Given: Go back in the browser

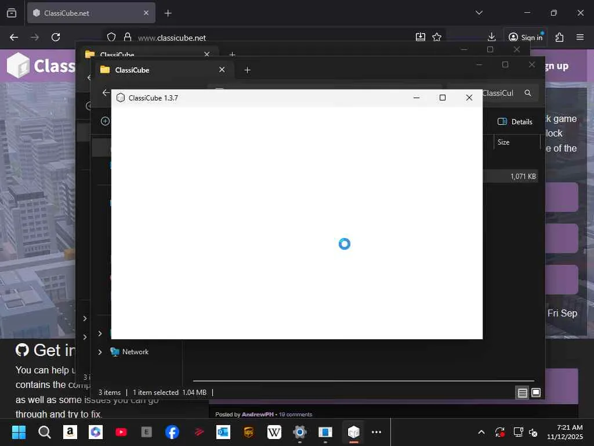Looking at the screenshot, I should point(14,37).
